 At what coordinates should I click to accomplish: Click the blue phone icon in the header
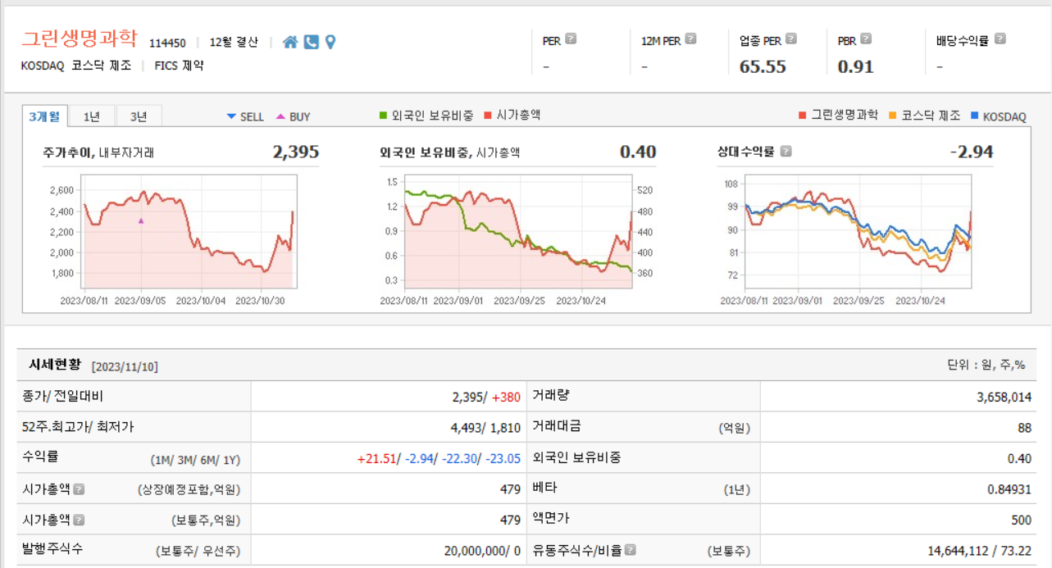311,42
